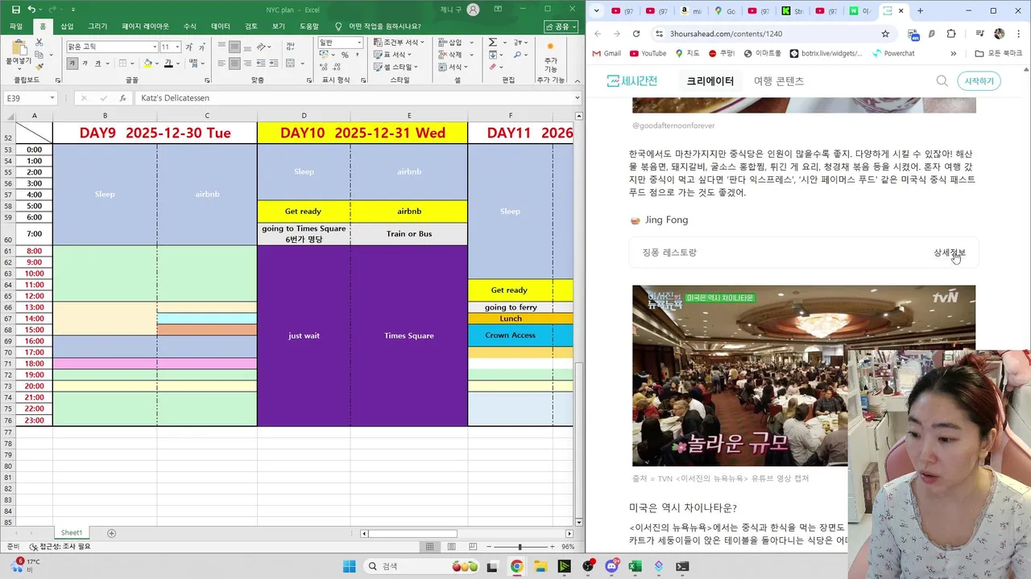The width and height of the screenshot is (1031, 579).
Task: Toggle bold formatting in Excel ribbon
Action: click(x=72, y=64)
